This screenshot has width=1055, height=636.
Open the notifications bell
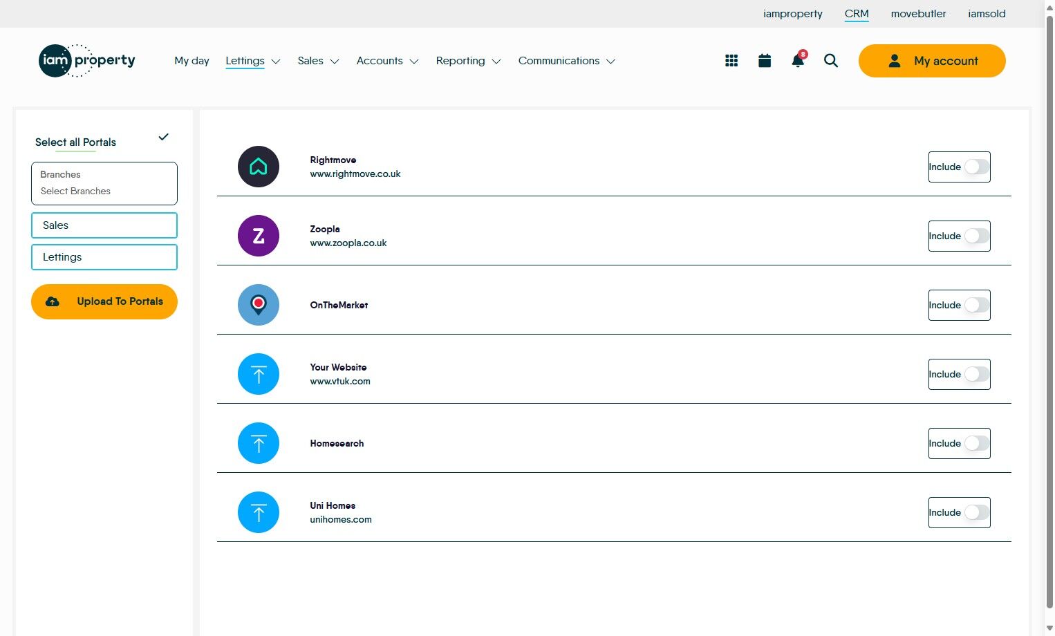point(798,60)
